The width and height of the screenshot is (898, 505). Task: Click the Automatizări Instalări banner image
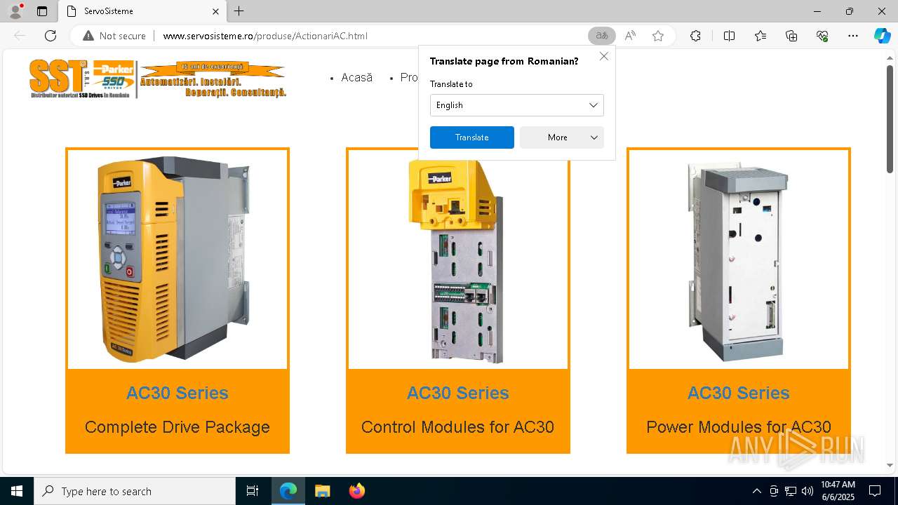click(x=213, y=79)
